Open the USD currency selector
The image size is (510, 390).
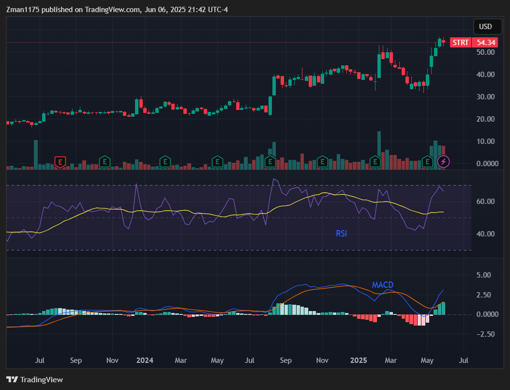tap(487, 27)
